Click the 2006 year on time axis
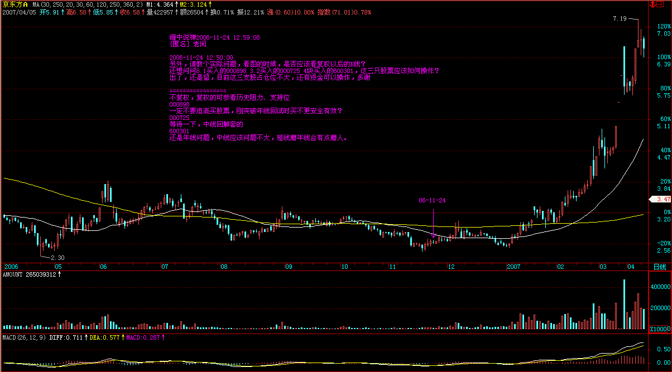The width and height of the screenshot is (672, 372). tap(11, 267)
